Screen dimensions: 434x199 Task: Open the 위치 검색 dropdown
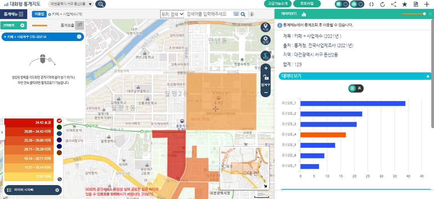tap(172, 14)
